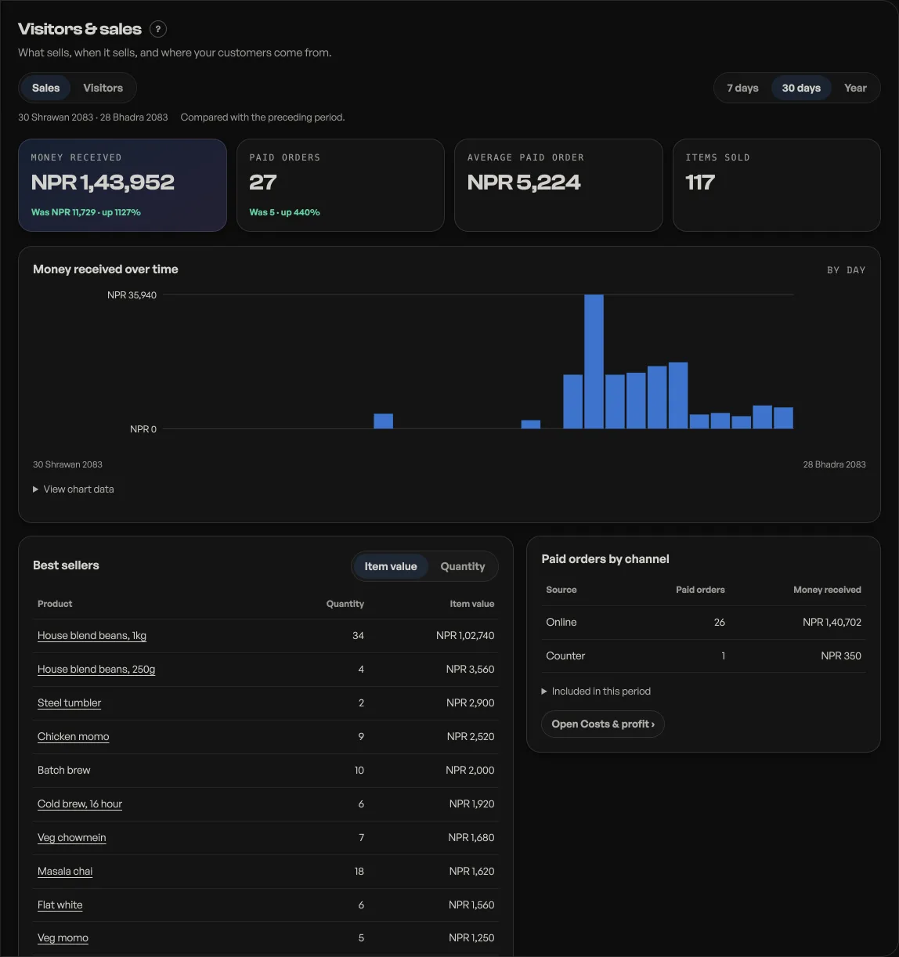Image resolution: width=899 pixels, height=957 pixels.
Task: Select the 30 days range
Action: coord(801,88)
